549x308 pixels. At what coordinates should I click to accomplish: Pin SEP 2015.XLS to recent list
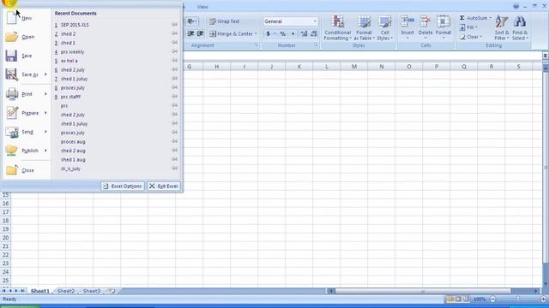click(175, 25)
